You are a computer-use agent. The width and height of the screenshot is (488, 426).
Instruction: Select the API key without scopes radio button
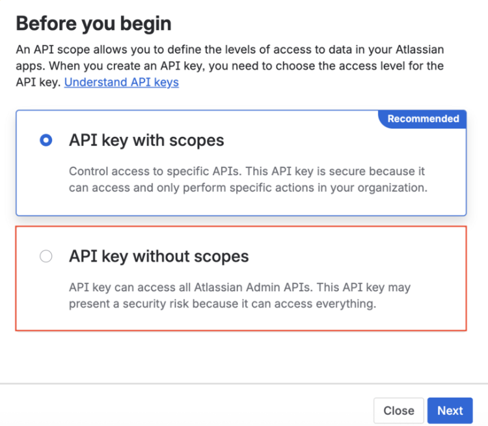[x=46, y=257]
